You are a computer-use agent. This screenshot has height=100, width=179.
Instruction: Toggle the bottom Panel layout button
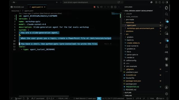163,2
